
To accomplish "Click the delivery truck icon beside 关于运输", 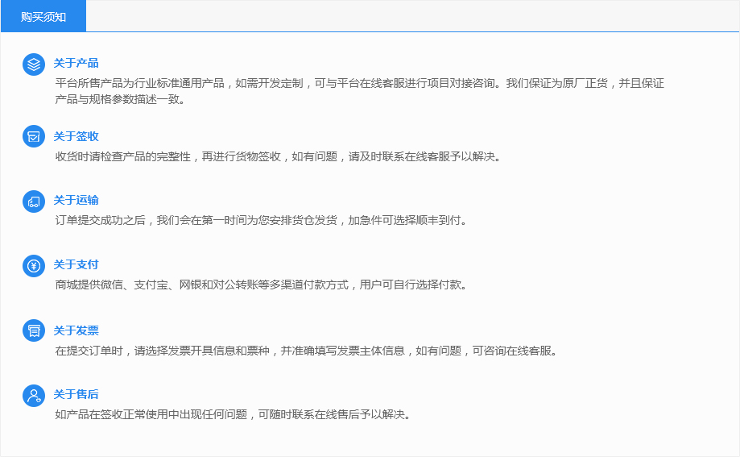I will pyautogui.click(x=33, y=201).
